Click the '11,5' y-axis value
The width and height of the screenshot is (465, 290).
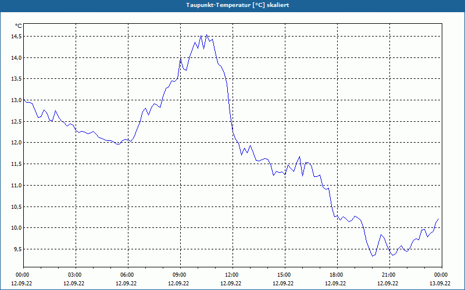[x=16, y=164]
